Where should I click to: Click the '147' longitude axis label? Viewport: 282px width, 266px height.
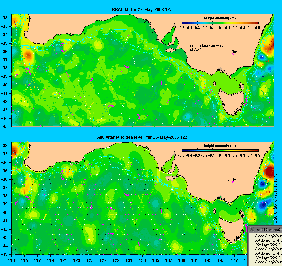click(x=234, y=261)
